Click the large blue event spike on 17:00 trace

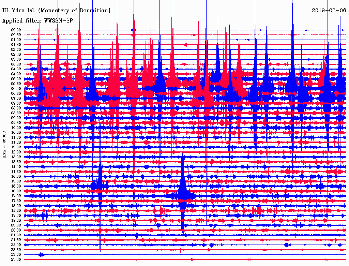click(x=183, y=196)
